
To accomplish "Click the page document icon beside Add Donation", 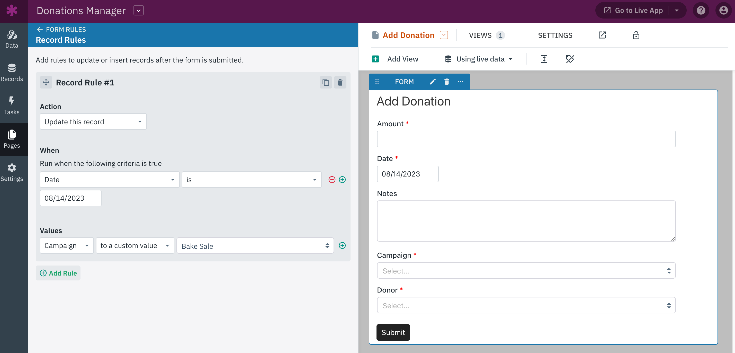I will coord(375,35).
